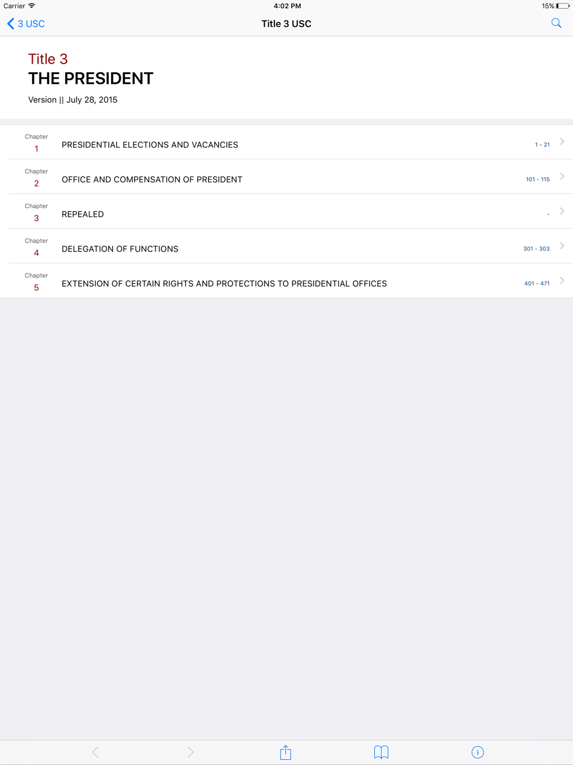573x765 pixels.
Task: Check the battery indicator in status bar
Action: tap(562, 6)
